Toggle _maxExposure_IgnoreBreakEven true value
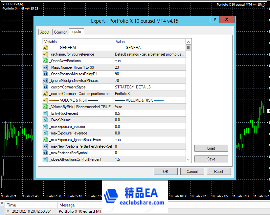 point(149,140)
